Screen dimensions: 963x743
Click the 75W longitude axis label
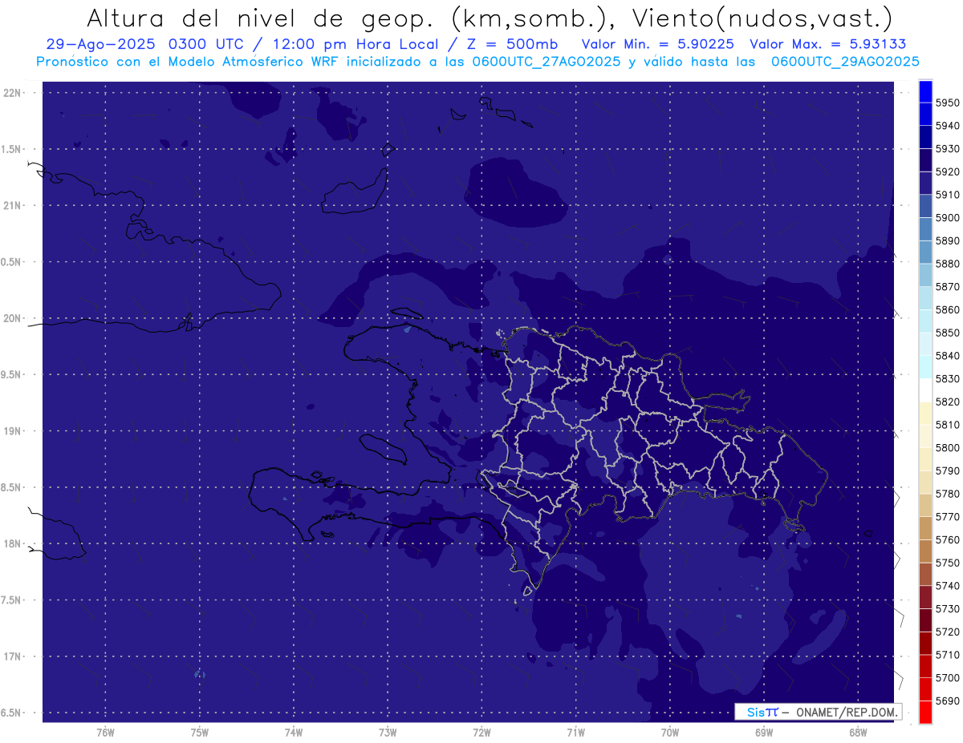pos(200,733)
